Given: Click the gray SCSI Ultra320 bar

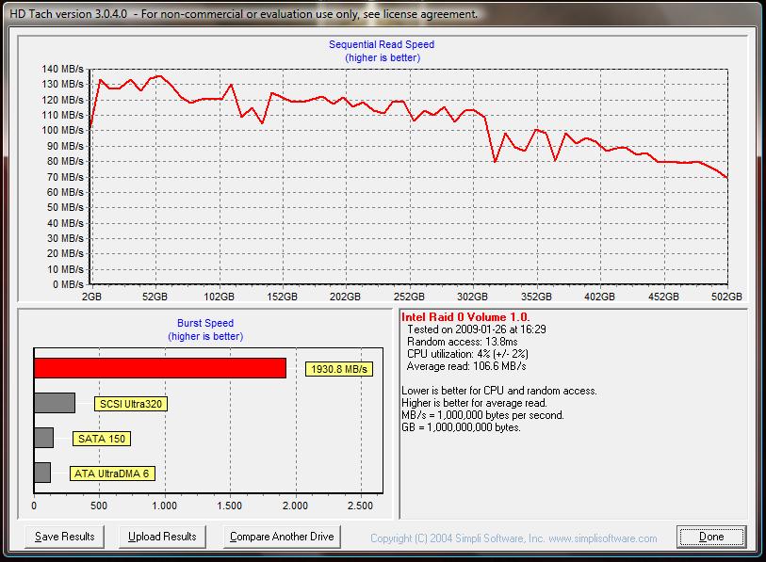Looking at the screenshot, I should [55, 403].
